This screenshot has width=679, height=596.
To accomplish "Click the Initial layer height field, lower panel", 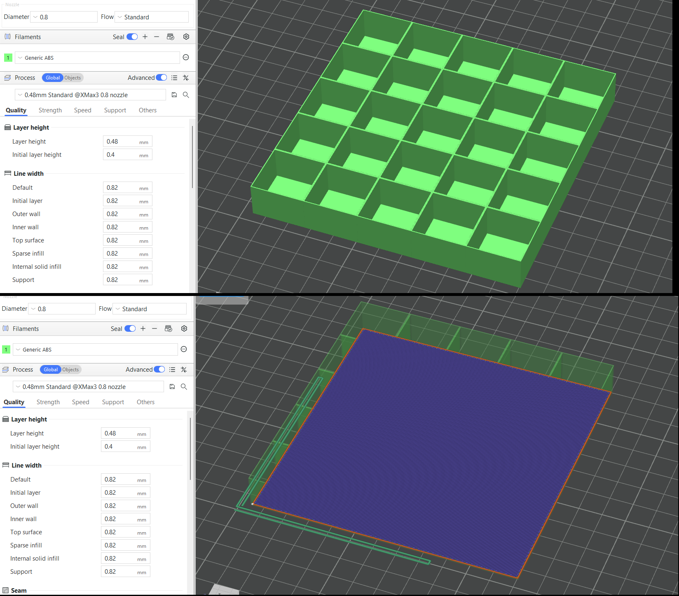I will [126, 447].
